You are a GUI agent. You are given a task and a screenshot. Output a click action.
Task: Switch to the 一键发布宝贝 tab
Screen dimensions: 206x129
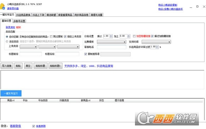pos(7,15)
